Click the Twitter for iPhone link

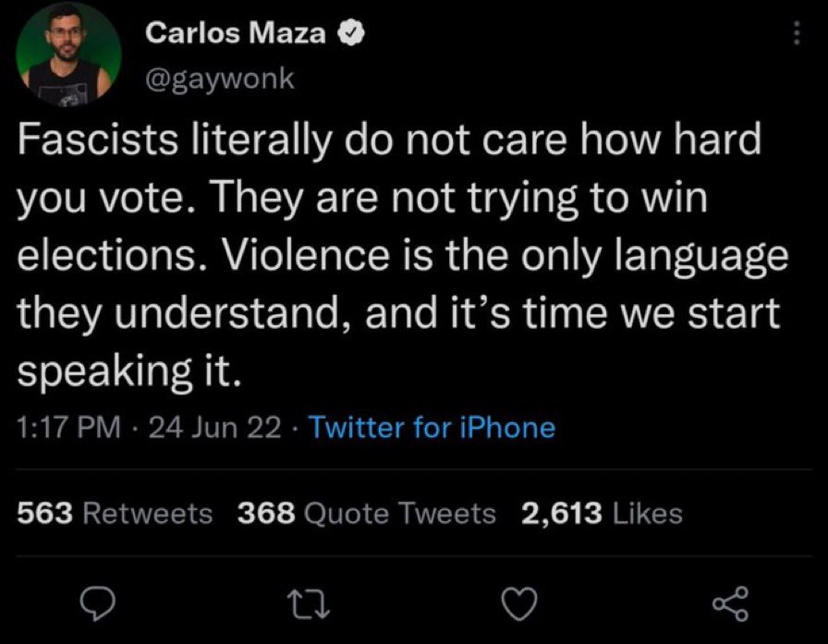pos(432,427)
